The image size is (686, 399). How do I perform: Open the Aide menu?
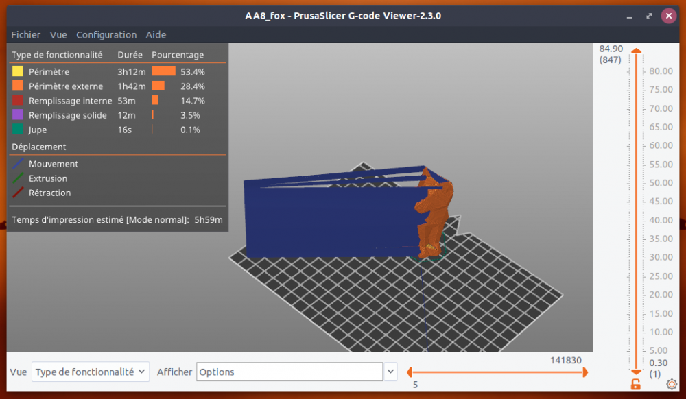pyautogui.click(x=156, y=34)
